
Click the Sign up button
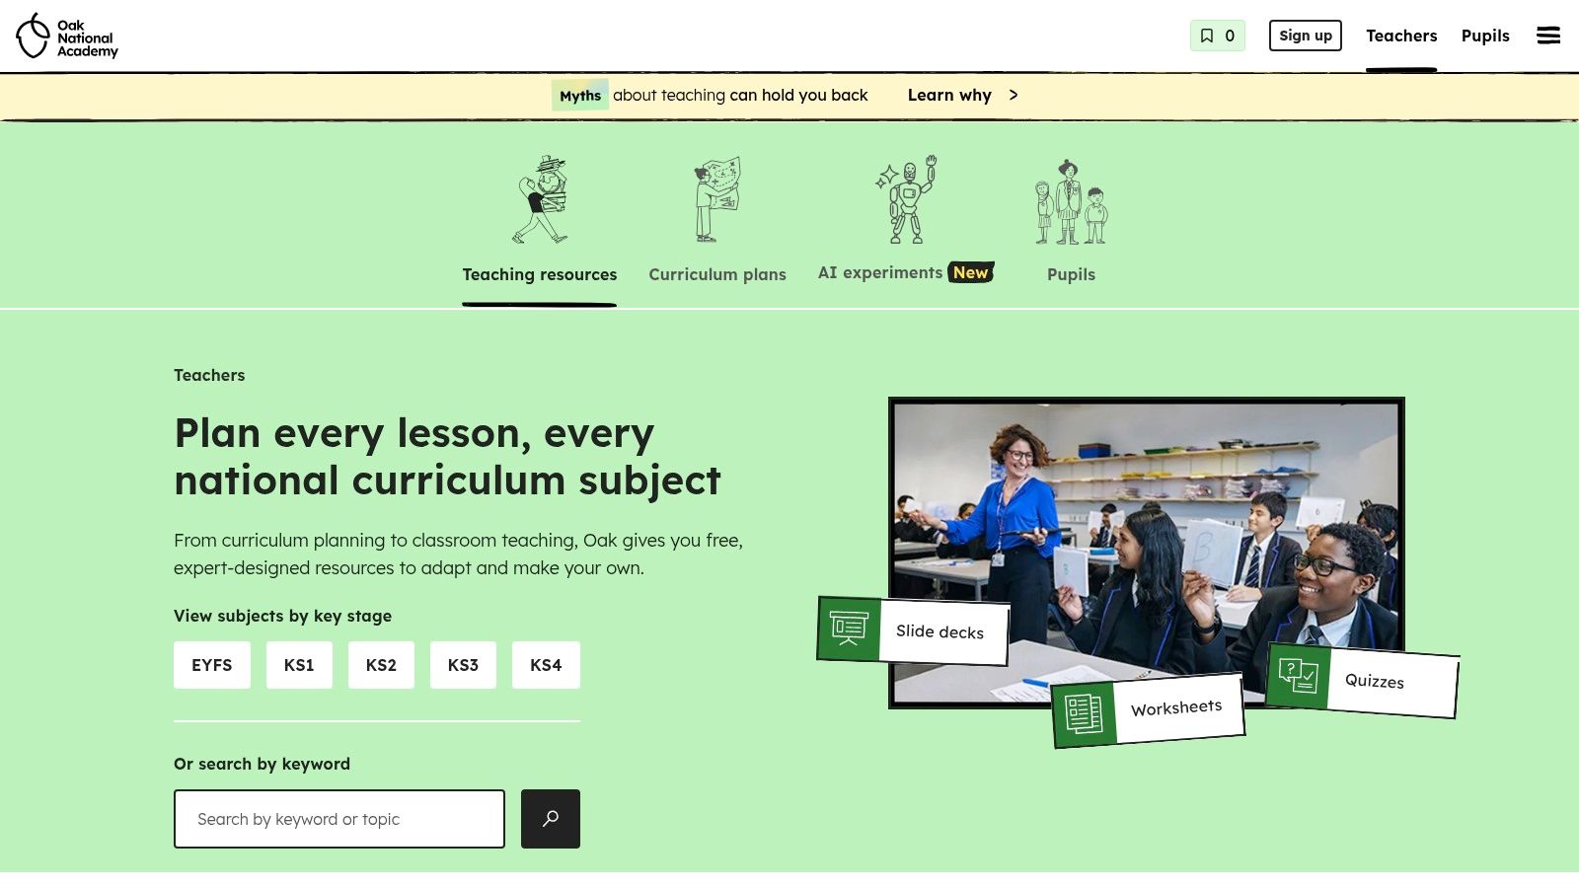pos(1306,36)
